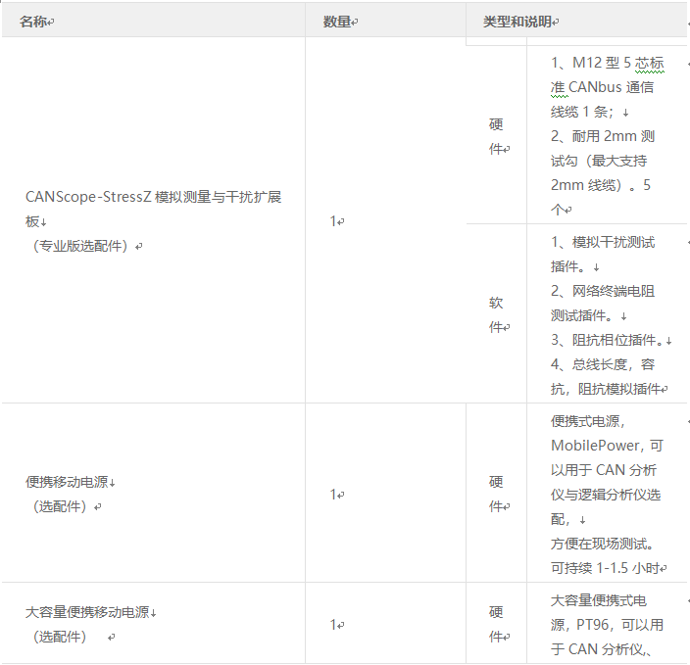The image size is (690, 665).
Task: Click (选配件) under 便携移动电源
Action: click(x=60, y=506)
